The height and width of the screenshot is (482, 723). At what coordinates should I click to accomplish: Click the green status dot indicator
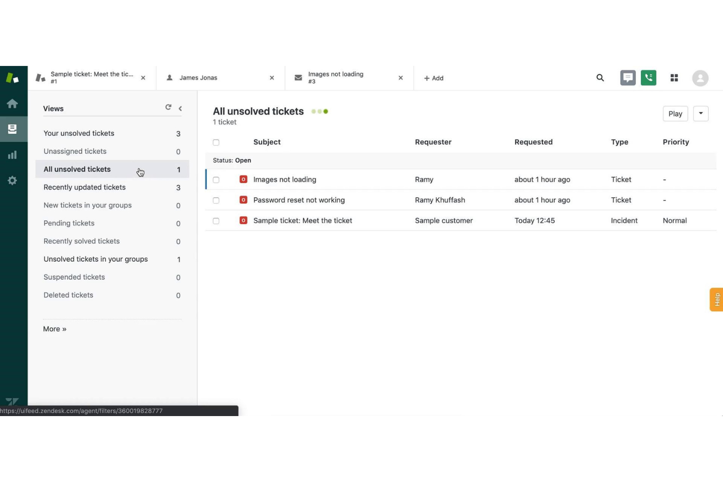(x=326, y=111)
